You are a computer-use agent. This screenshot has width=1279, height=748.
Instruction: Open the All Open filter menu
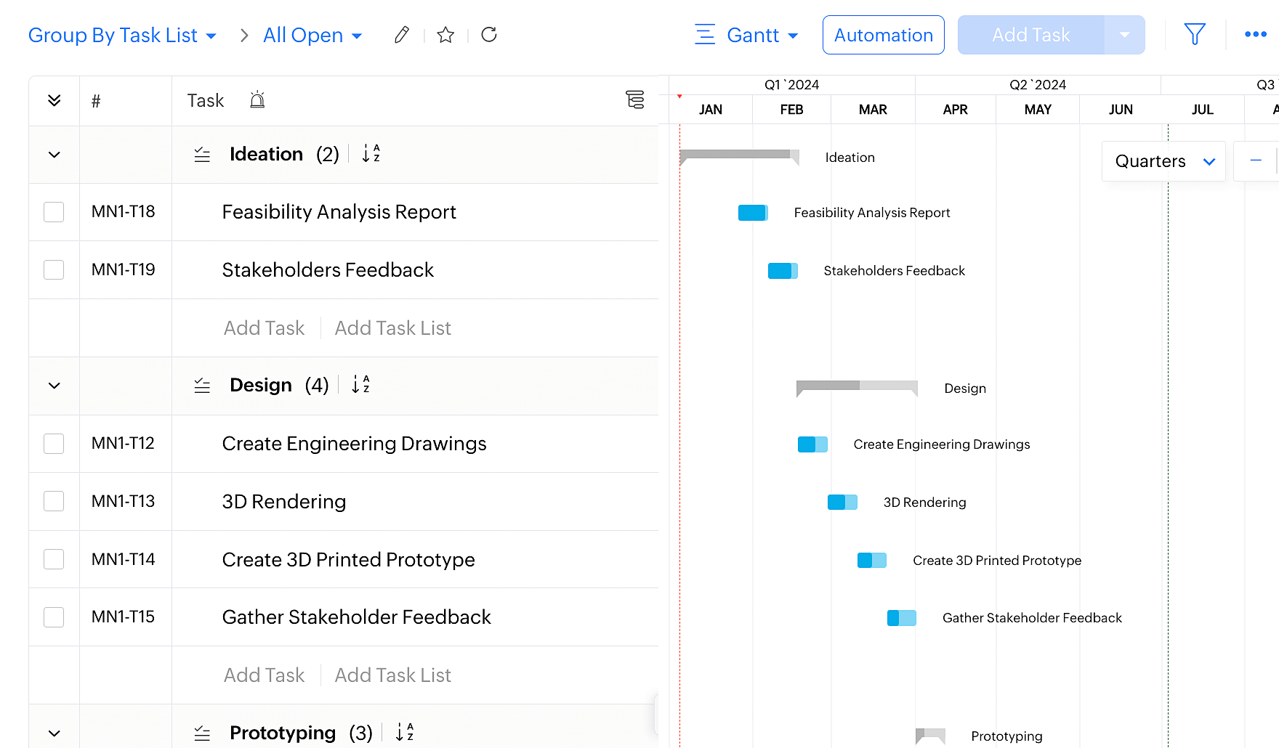click(x=312, y=35)
